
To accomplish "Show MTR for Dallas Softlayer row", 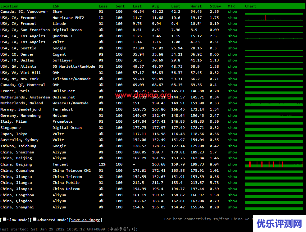I will tap(232, 60).
